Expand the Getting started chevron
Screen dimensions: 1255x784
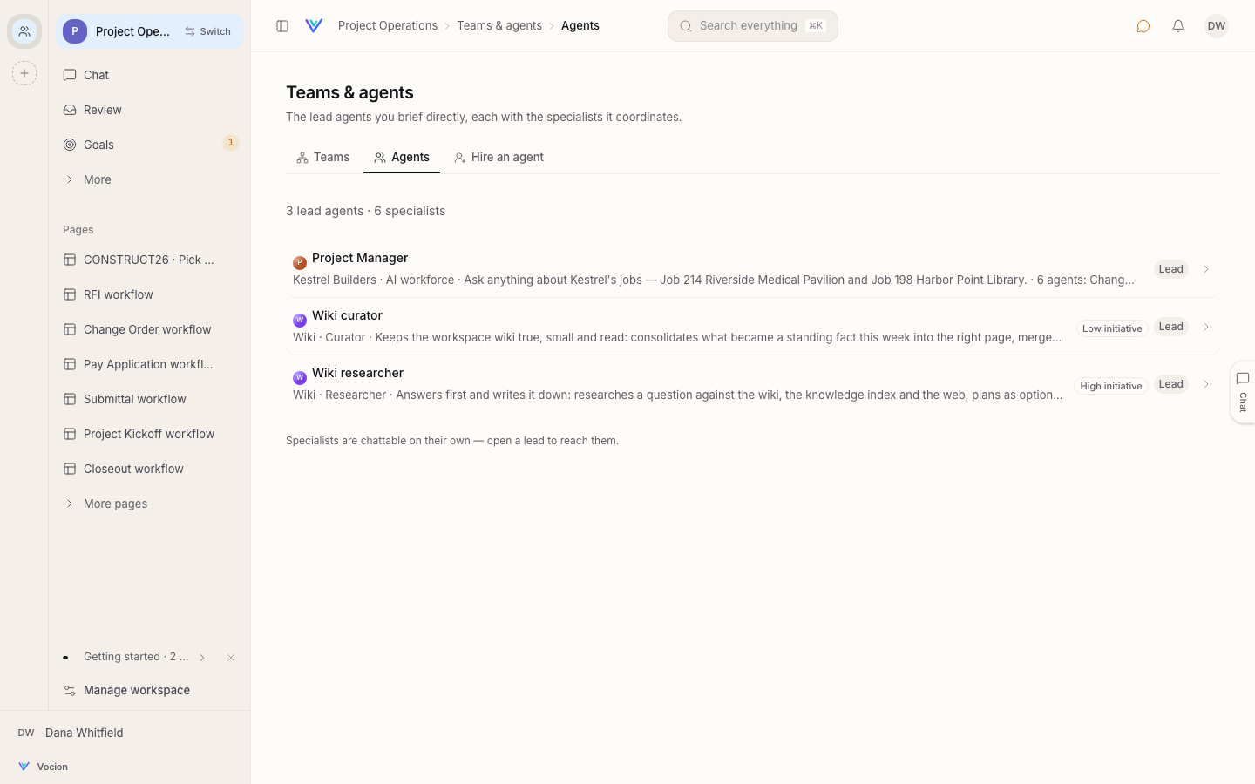pos(202,658)
